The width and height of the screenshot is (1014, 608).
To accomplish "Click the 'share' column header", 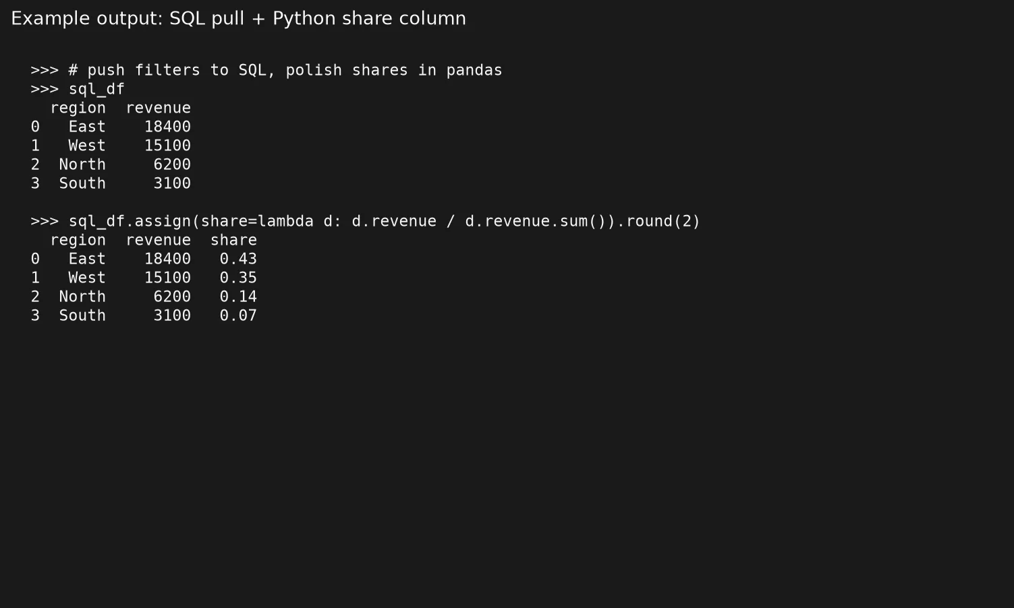I will click(234, 240).
